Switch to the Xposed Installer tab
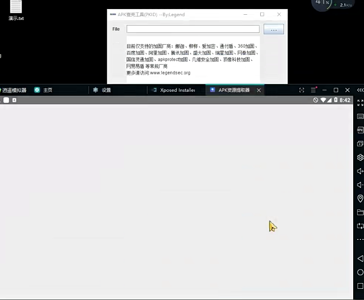Screen dimensions: 364x300 click(x=177, y=90)
